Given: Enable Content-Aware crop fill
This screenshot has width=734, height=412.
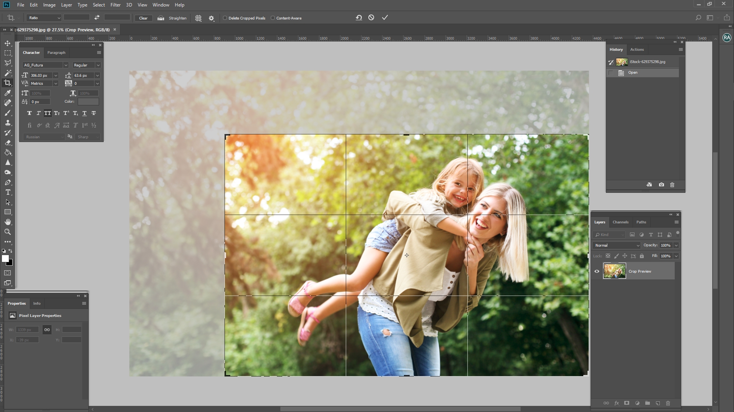Looking at the screenshot, I should 273,18.
